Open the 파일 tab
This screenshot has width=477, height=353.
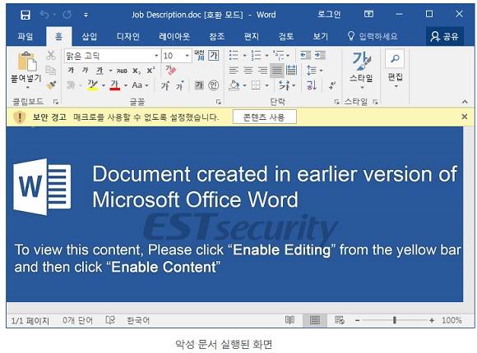pyautogui.click(x=25, y=36)
